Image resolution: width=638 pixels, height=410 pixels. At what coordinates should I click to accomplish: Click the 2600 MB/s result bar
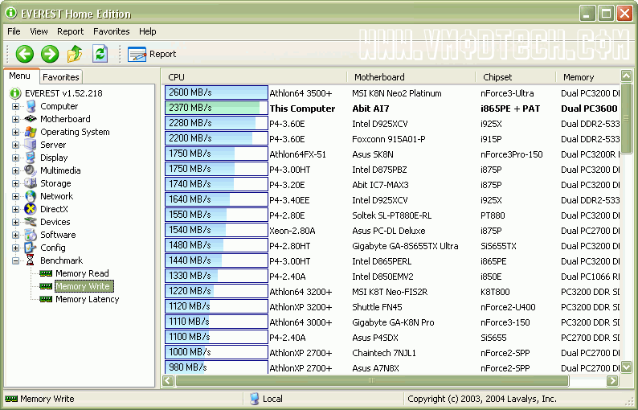tap(216, 92)
